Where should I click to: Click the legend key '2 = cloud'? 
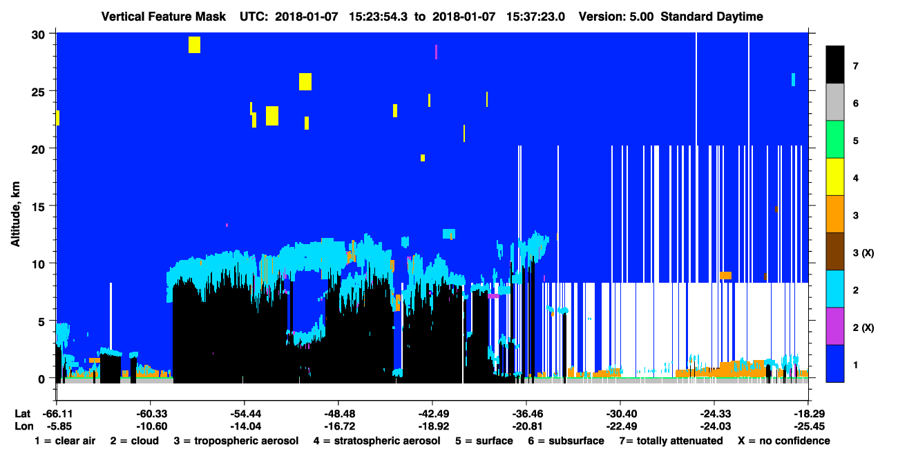pyautogui.click(x=135, y=441)
